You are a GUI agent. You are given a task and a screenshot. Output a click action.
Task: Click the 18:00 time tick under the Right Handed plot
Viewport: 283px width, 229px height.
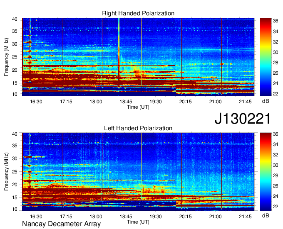pyautogui.click(x=96, y=102)
